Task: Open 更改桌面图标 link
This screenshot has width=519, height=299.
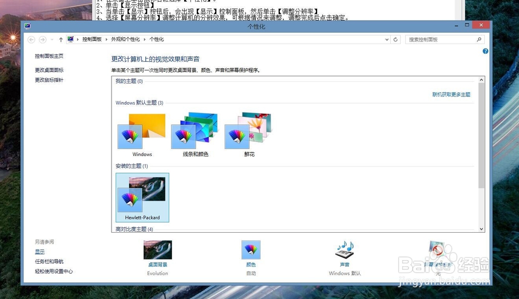Action: coord(49,70)
